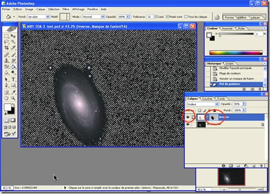Switch to Standard editing mode
270x194 pixels.
pyautogui.click(x=6, y=120)
